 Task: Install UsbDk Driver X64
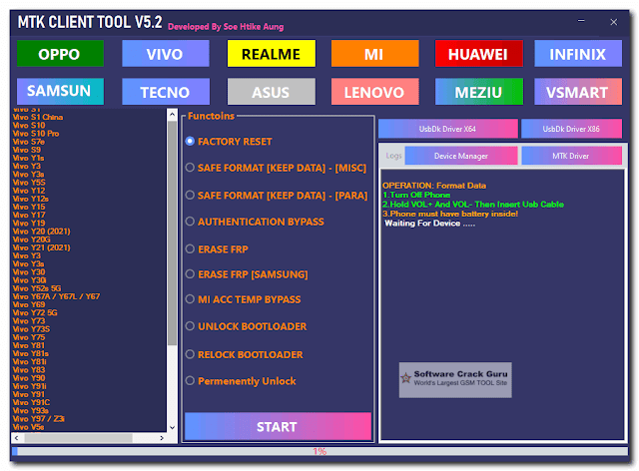pyautogui.click(x=448, y=129)
